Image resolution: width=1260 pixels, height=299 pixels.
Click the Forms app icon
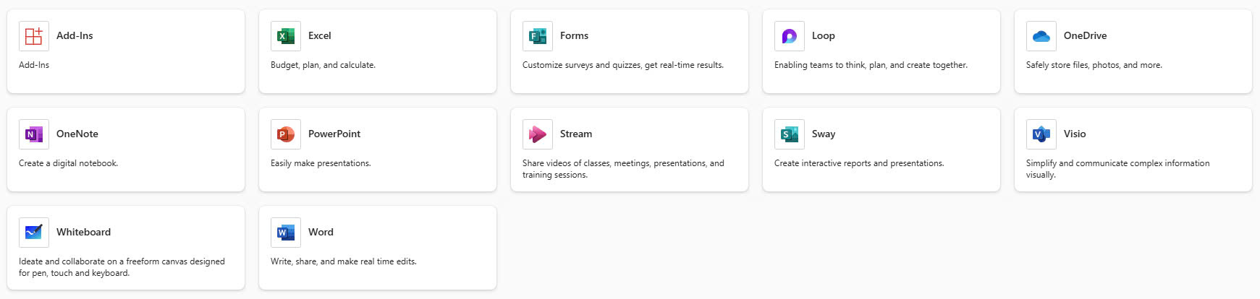click(x=538, y=36)
